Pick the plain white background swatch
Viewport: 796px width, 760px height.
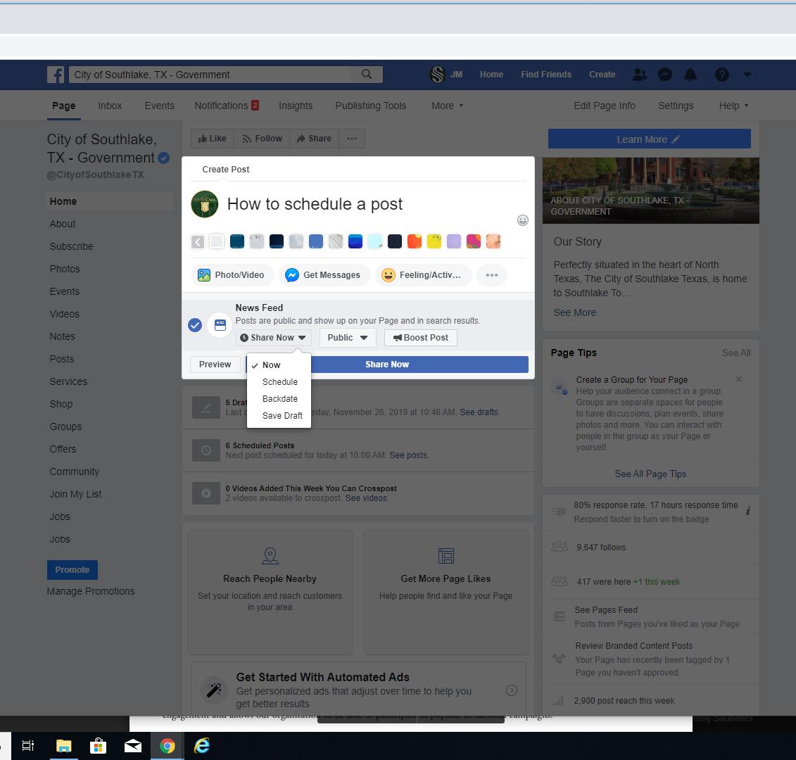click(x=217, y=241)
